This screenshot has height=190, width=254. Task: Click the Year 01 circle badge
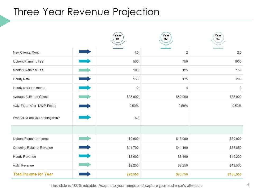(x=118, y=37)
